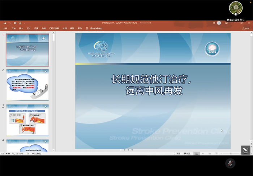Click the 操作说明搜索 search box
The width and height of the screenshot is (253, 176).
pyautogui.click(x=95, y=28)
